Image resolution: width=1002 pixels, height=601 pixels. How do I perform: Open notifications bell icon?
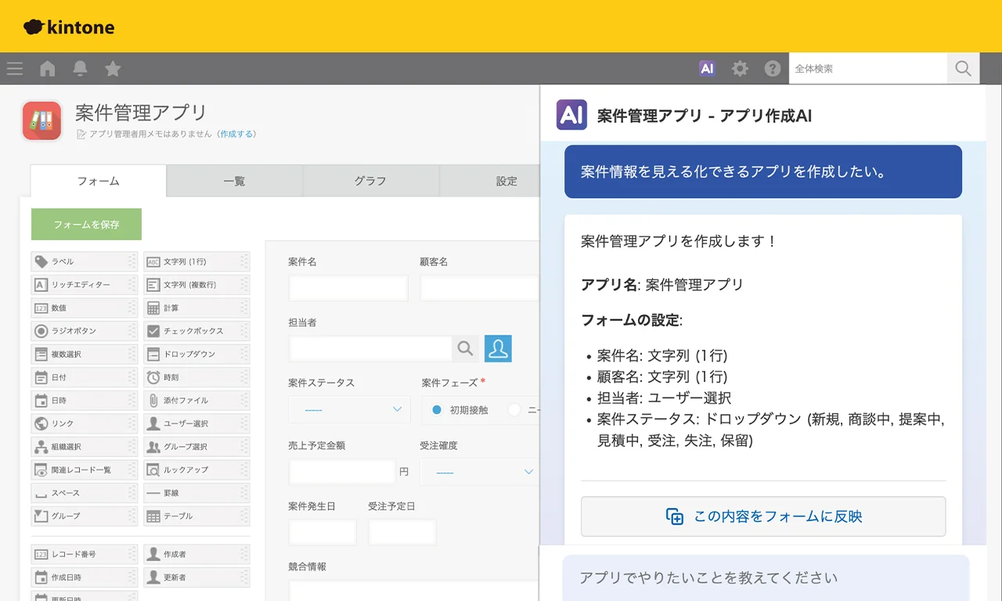pyautogui.click(x=80, y=69)
